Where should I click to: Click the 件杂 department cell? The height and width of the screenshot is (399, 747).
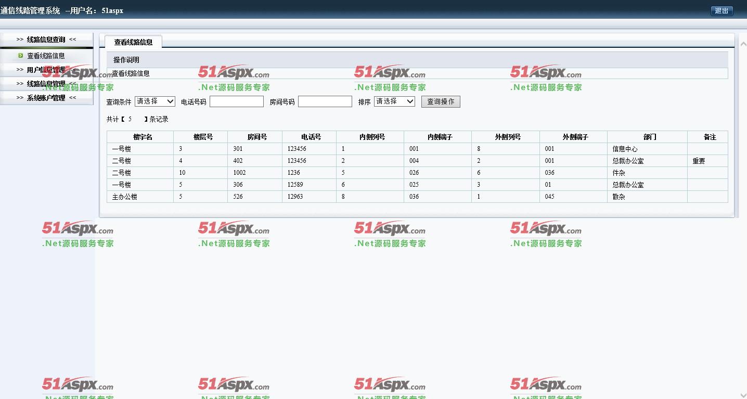click(619, 173)
